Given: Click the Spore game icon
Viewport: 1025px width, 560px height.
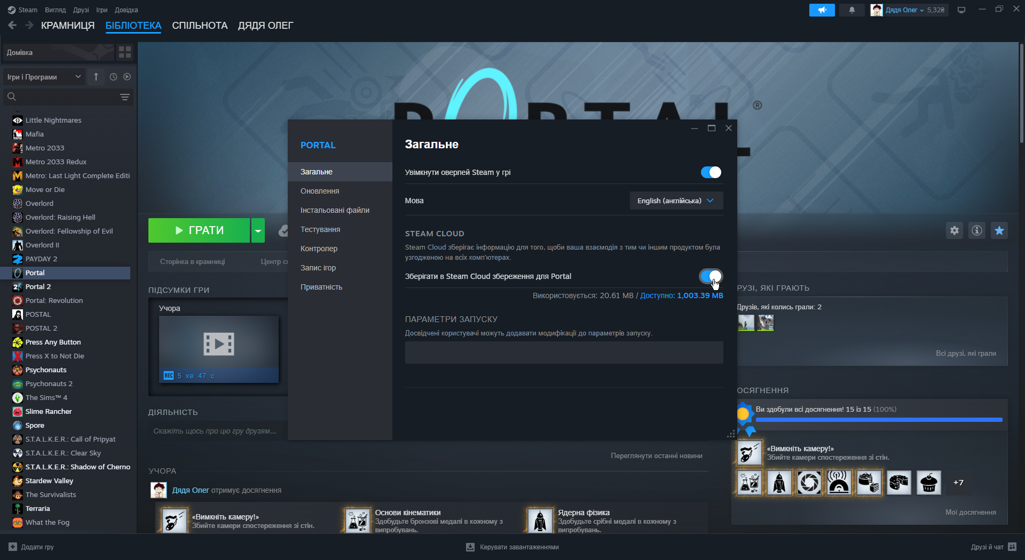Looking at the screenshot, I should (18, 425).
